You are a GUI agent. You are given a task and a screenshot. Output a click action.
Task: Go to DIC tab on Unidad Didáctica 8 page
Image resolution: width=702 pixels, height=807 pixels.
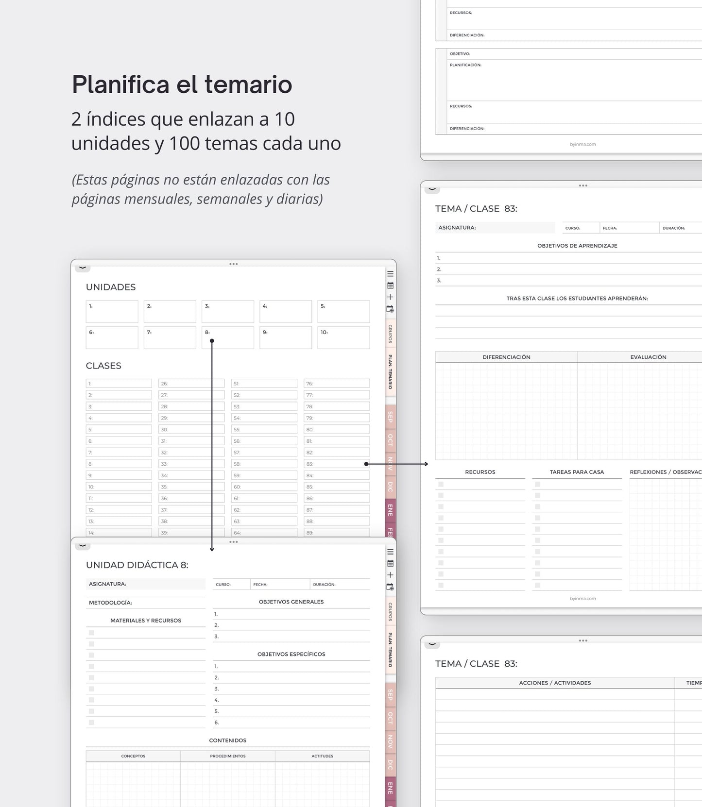390,764
